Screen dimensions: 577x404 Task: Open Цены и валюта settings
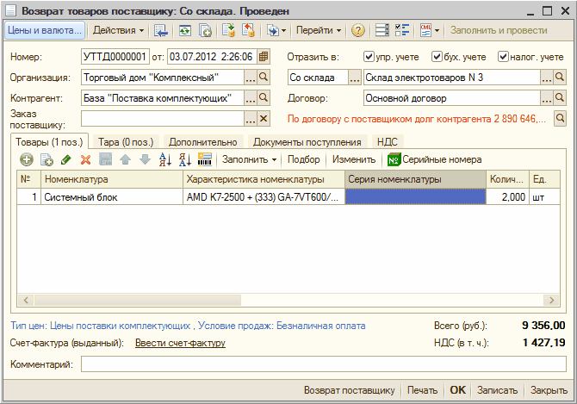[x=45, y=30]
